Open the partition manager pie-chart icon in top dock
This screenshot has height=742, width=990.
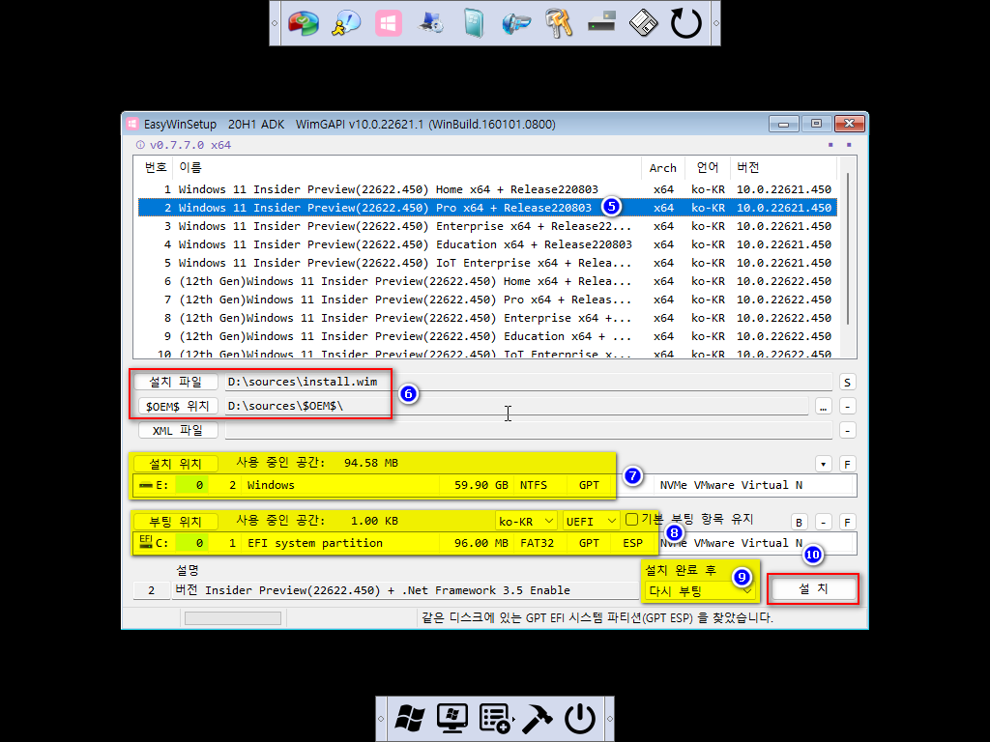(x=304, y=23)
